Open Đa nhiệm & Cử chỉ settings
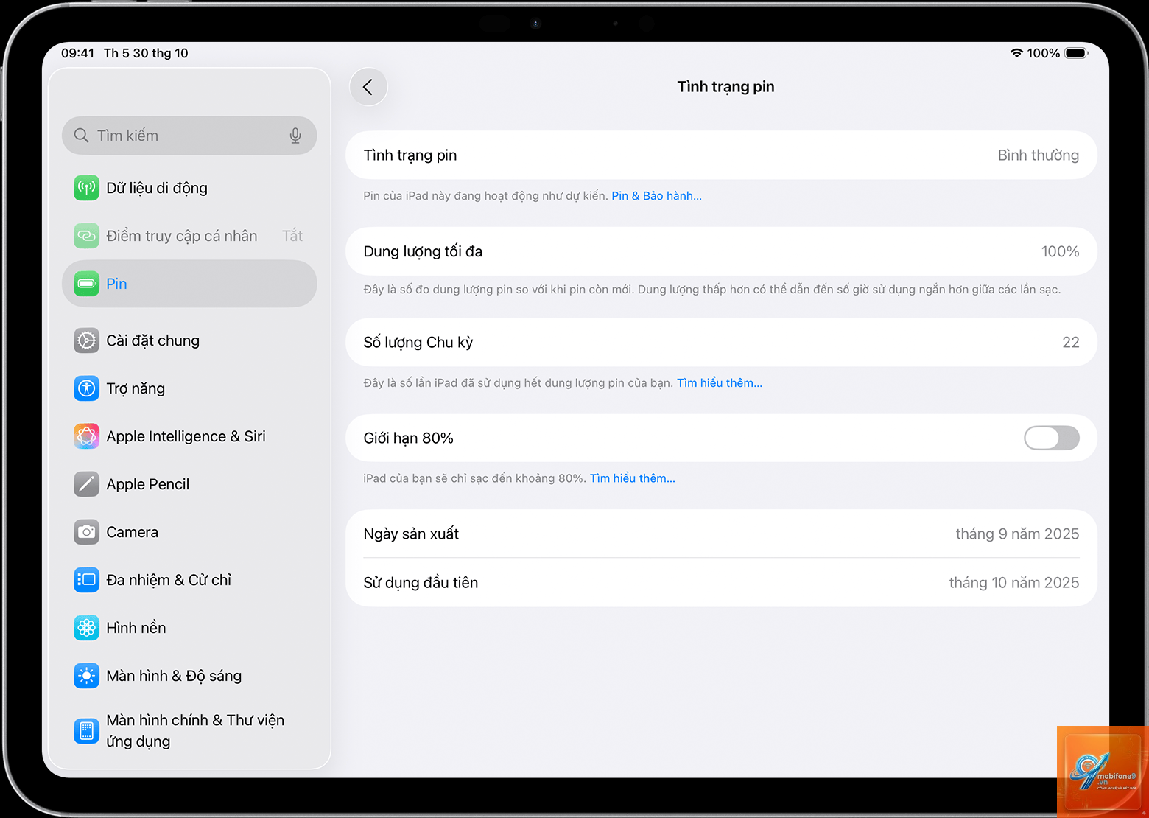This screenshot has height=818, width=1149. tap(189, 580)
